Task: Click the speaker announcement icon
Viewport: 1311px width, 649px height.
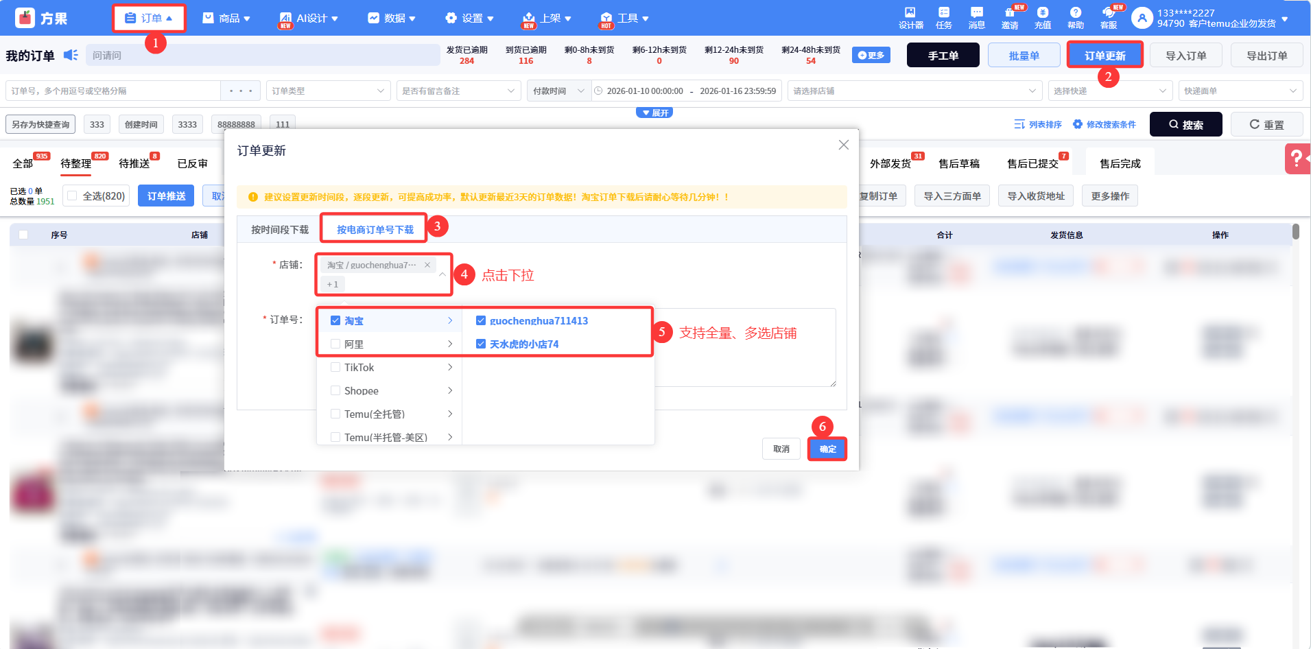Action: point(71,55)
